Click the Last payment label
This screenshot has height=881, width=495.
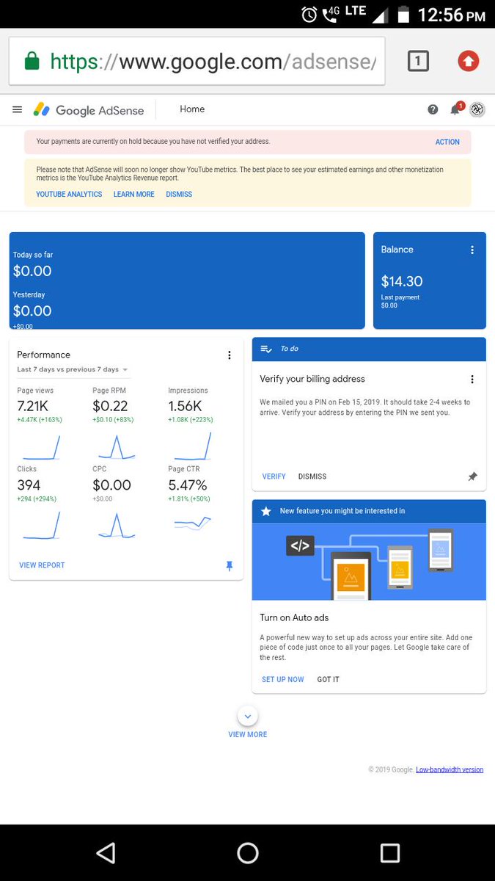pyautogui.click(x=400, y=297)
